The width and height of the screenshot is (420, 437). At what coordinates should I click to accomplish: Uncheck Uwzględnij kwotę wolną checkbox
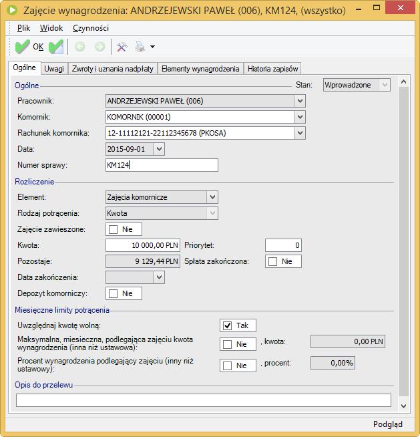coord(227,326)
